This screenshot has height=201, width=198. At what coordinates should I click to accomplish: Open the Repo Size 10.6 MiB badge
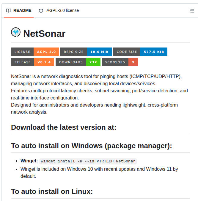pyautogui.click(x=86, y=52)
